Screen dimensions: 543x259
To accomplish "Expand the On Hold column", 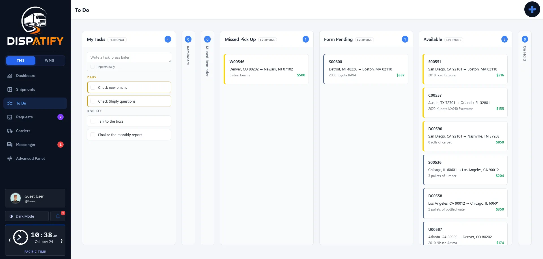I will tap(525, 138).
